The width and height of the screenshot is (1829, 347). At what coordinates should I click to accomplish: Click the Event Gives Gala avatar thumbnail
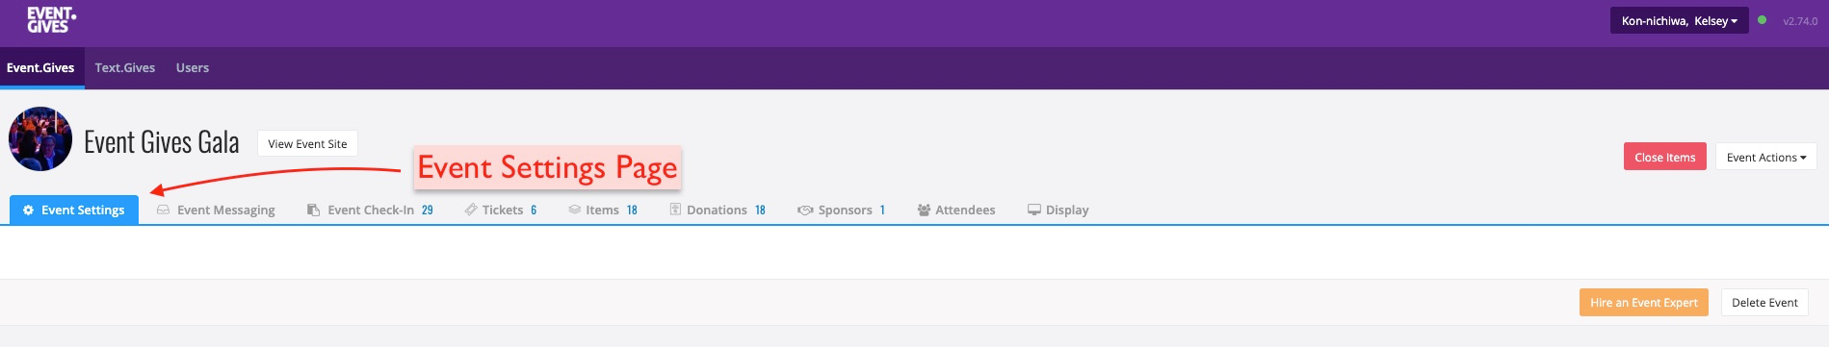(40, 139)
